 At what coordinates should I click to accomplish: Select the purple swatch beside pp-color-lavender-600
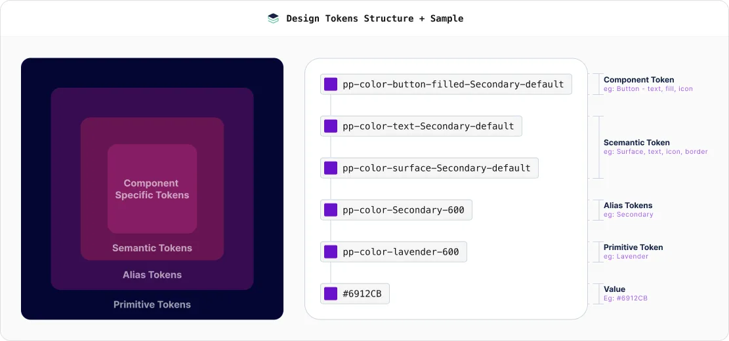pos(331,252)
